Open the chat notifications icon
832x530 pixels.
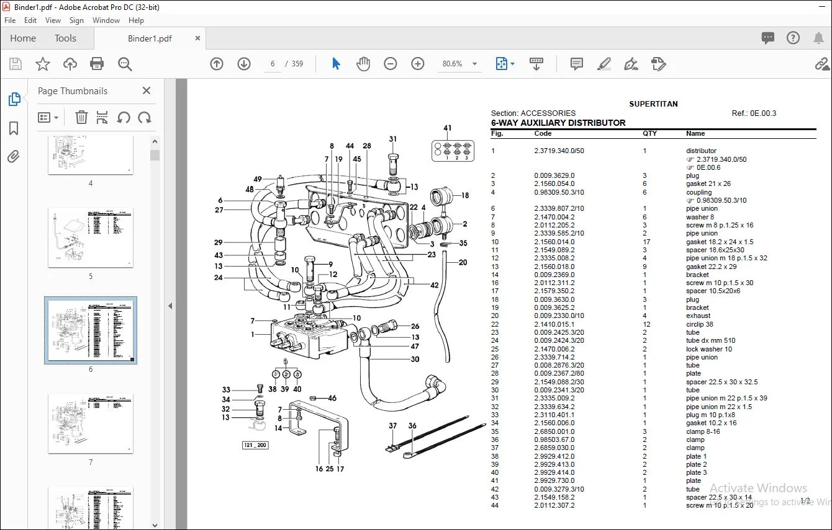point(768,38)
